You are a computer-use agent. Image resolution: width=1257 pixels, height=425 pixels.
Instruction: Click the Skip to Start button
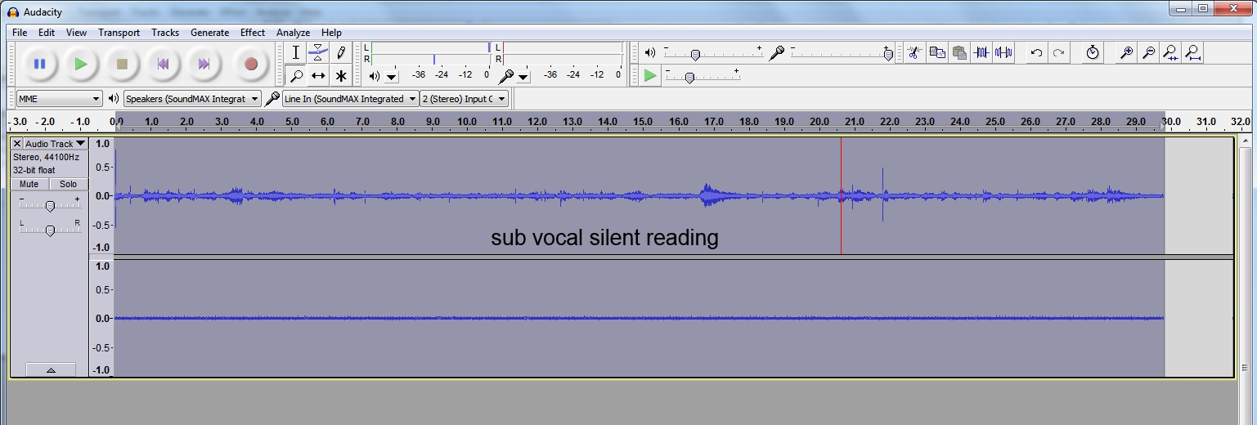tap(163, 64)
